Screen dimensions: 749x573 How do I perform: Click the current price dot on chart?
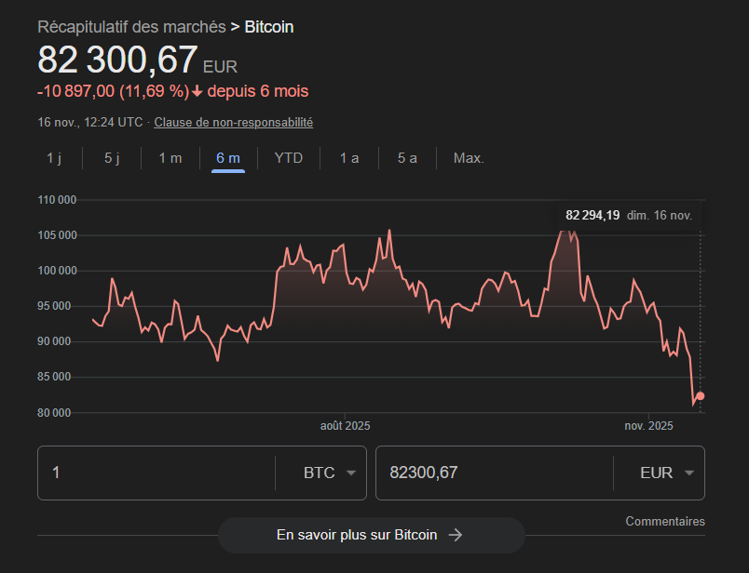point(701,396)
